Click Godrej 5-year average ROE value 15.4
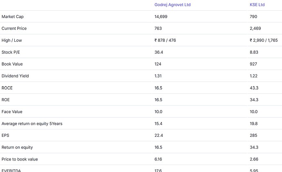 [x=159, y=124]
